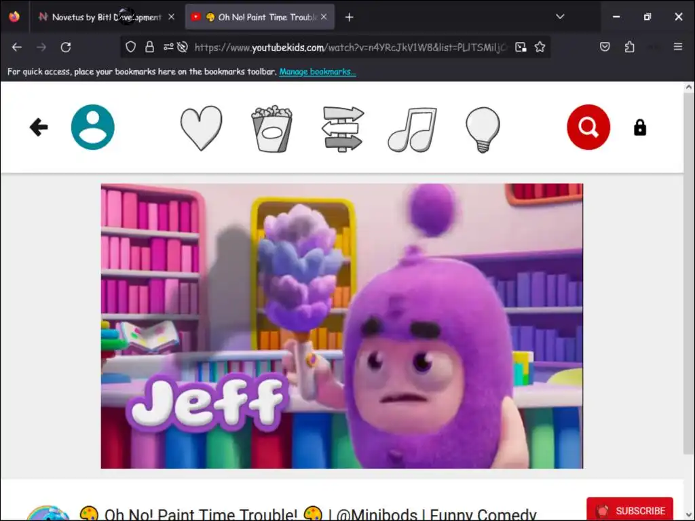
Task: Open the red search button
Action: click(x=588, y=127)
